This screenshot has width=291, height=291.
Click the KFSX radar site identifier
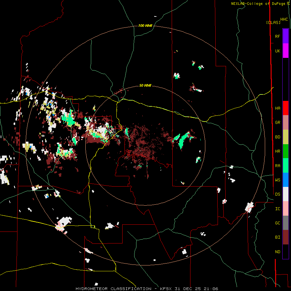coord(167,289)
